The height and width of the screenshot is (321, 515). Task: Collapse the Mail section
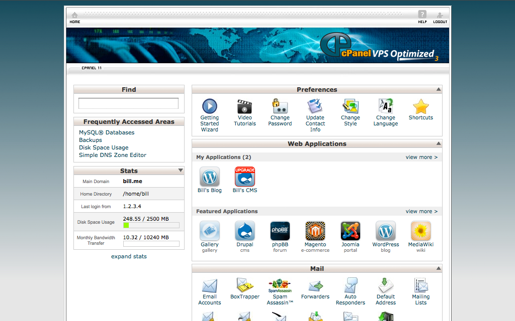coord(438,268)
